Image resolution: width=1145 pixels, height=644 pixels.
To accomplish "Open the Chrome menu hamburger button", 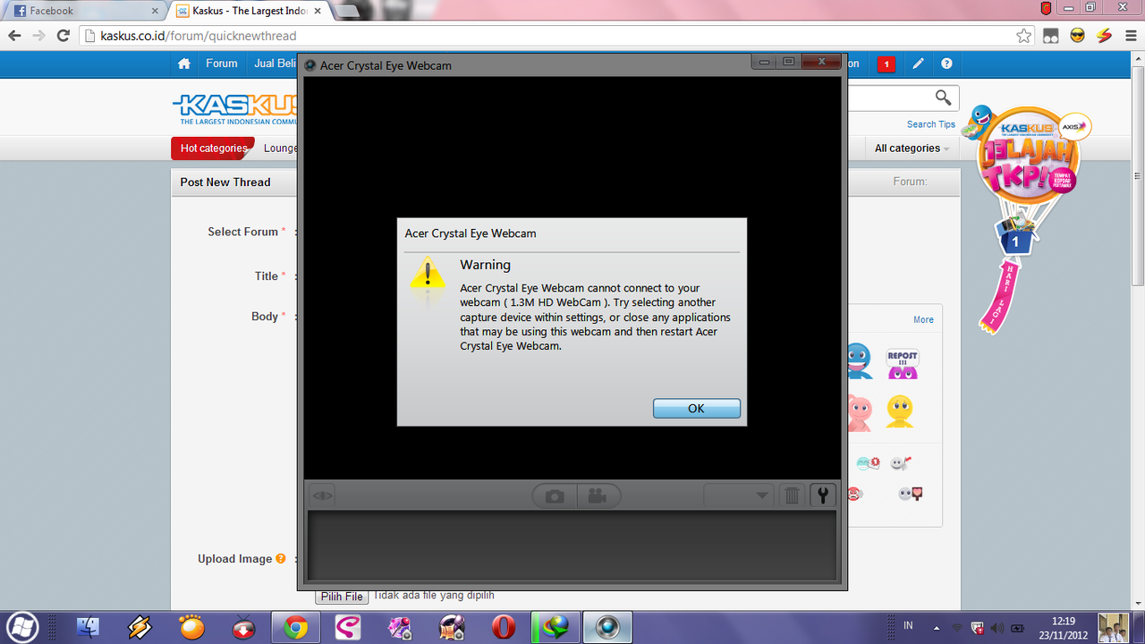I will (x=1130, y=36).
